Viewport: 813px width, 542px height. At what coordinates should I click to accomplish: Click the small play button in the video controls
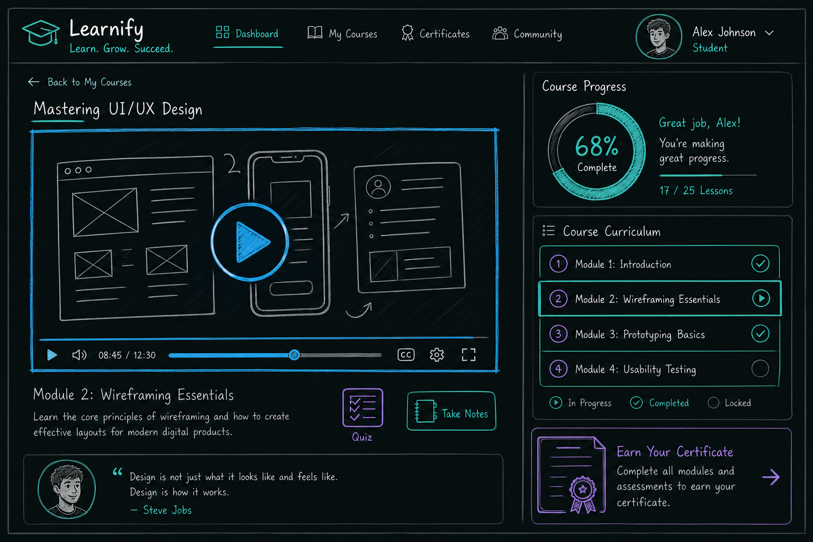52,355
